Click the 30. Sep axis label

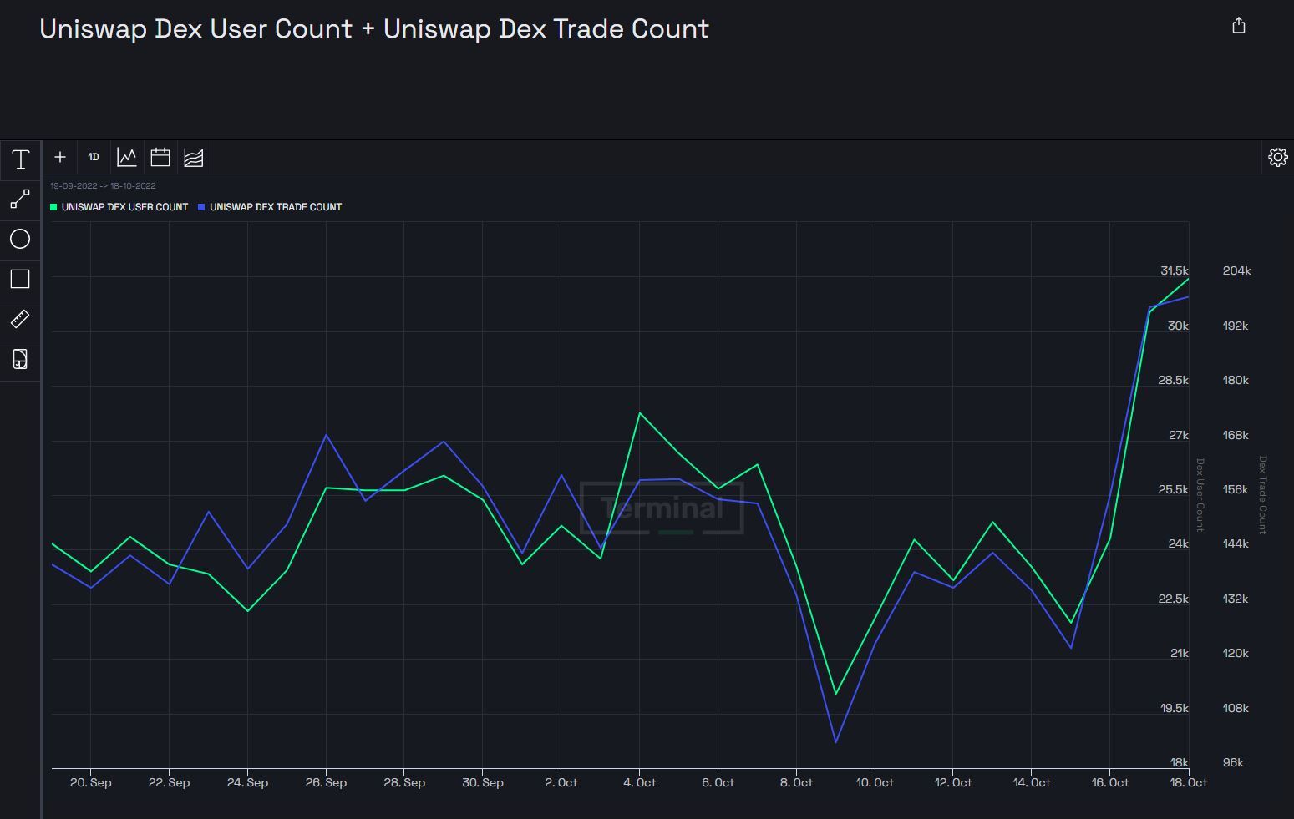tap(483, 783)
